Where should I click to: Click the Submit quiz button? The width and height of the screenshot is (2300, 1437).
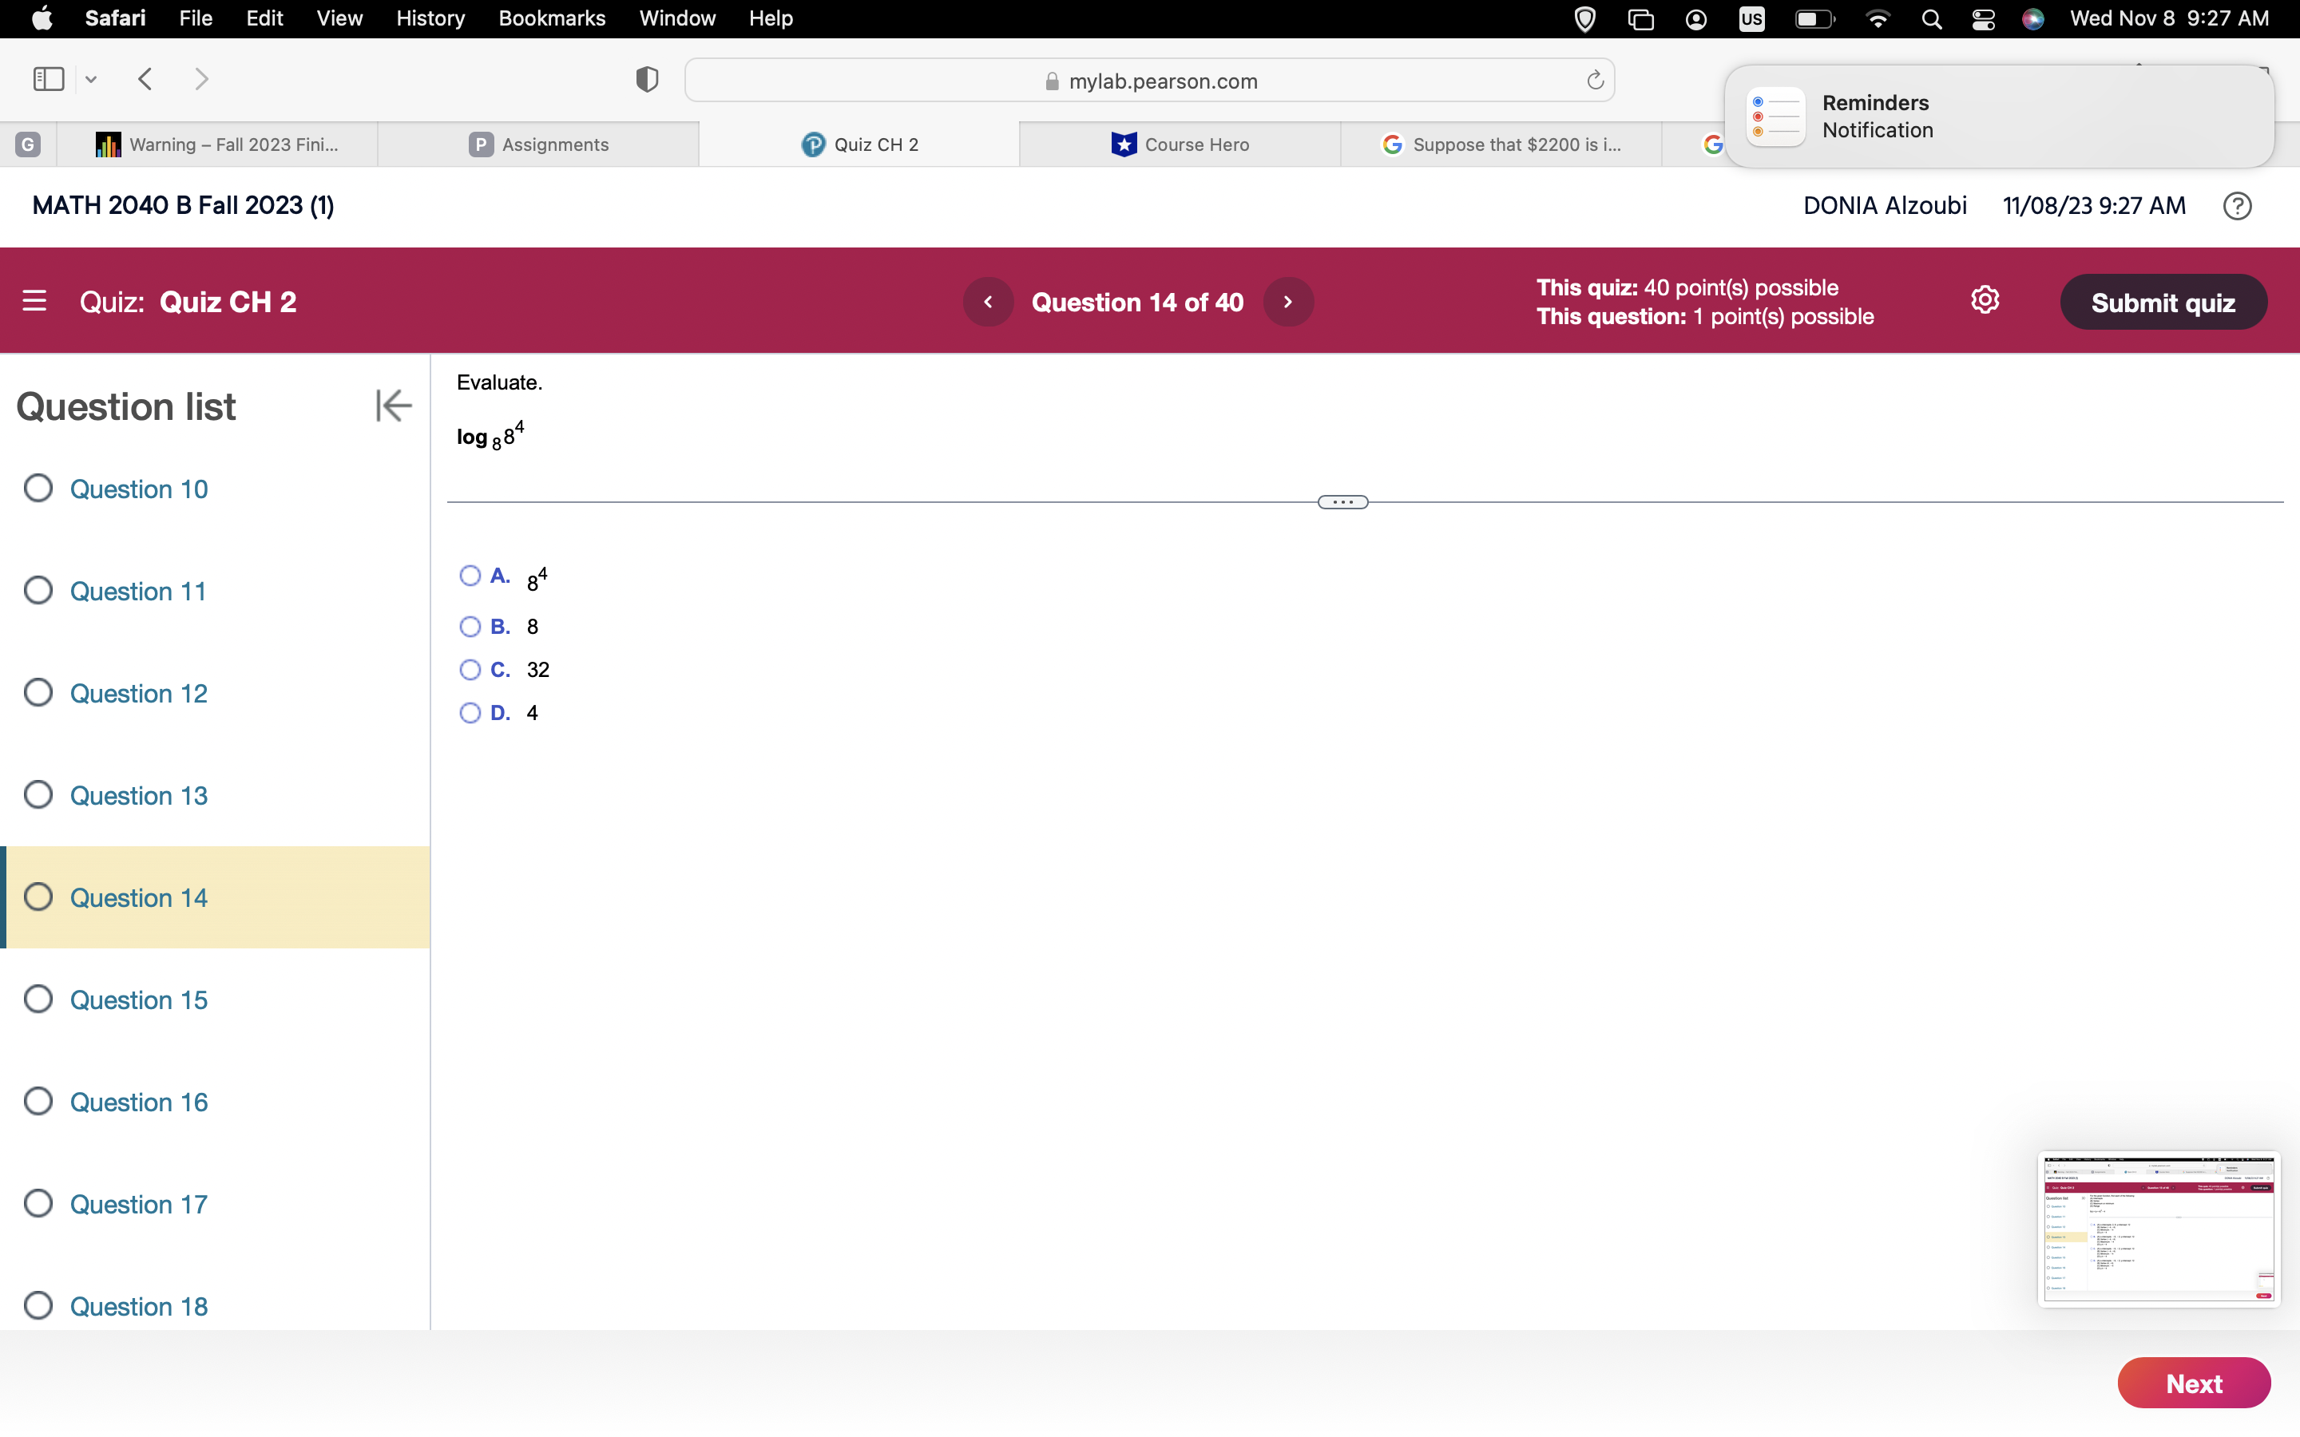[2162, 303]
